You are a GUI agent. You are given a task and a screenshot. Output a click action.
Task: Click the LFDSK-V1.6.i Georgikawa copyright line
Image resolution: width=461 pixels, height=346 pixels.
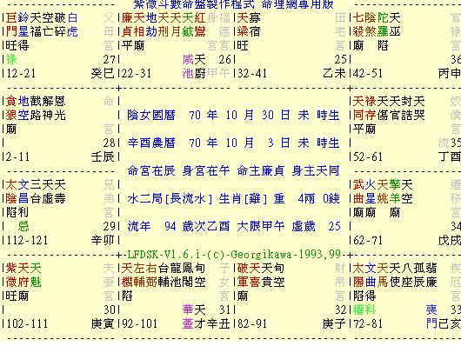point(234,254)
